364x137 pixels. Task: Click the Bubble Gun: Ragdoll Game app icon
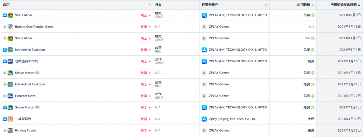(x=10, y=27)
